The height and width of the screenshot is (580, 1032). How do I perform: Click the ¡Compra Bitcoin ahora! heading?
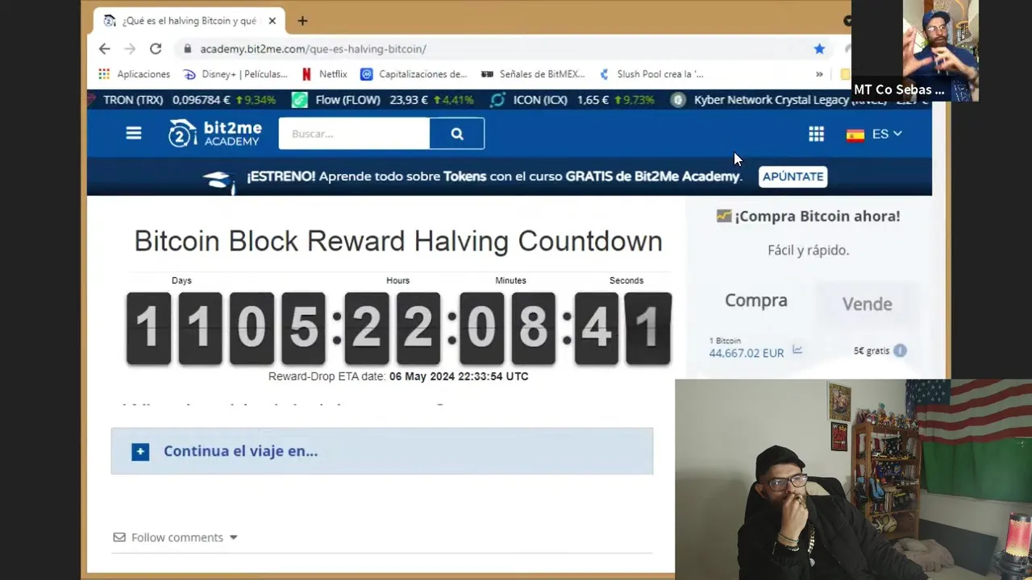tap(809, 216)
